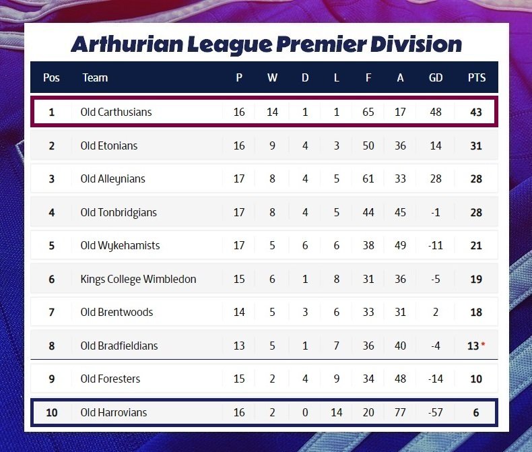This screenshot has height=452, width=532.
Task: Click the Old Carthusians team name
Action: (x=116, y=112)
